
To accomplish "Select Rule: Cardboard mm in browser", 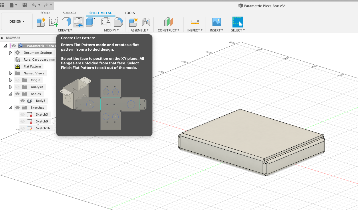I will point(39,60).
